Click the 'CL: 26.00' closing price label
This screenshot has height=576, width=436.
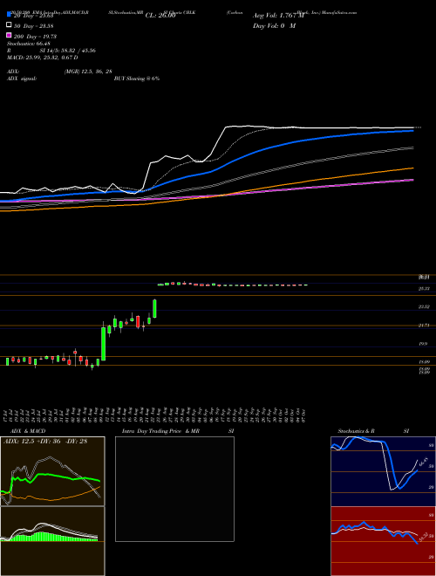[160, 16]
